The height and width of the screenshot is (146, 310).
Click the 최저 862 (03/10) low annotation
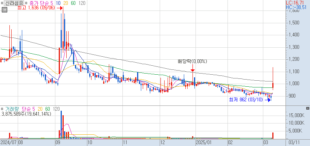(x=246, y=100)
